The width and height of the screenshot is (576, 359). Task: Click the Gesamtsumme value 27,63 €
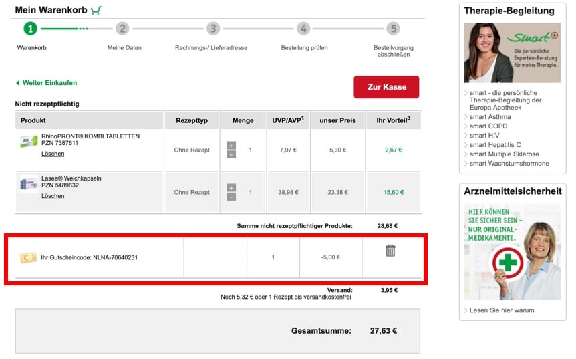coord(383,331)
